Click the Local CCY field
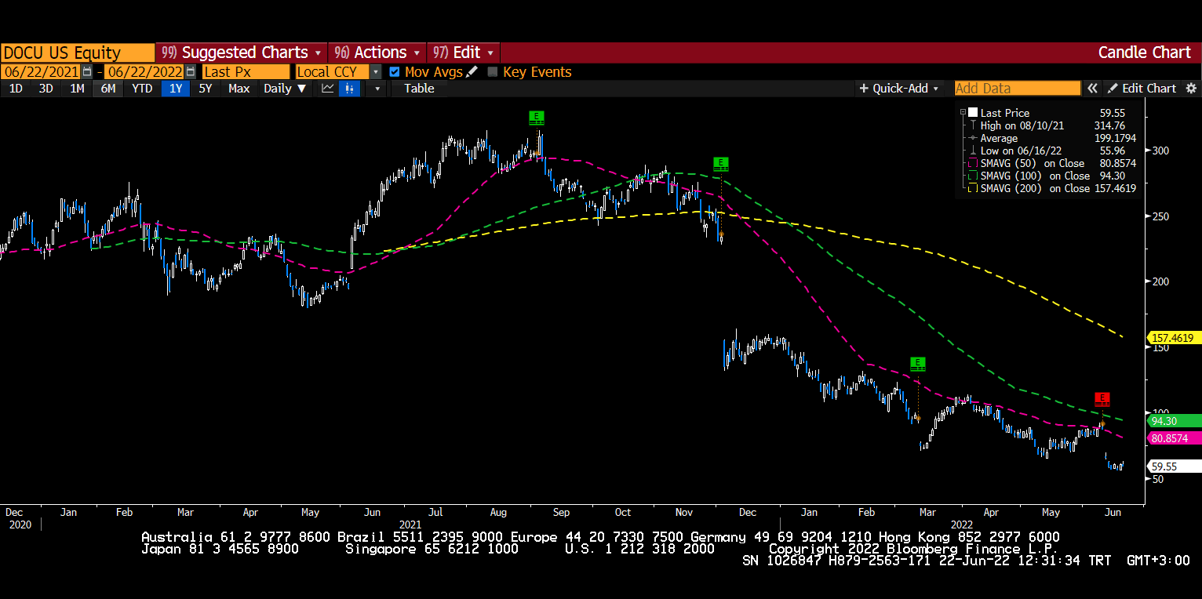This screenshot has height=599, width=1202. 332,71
